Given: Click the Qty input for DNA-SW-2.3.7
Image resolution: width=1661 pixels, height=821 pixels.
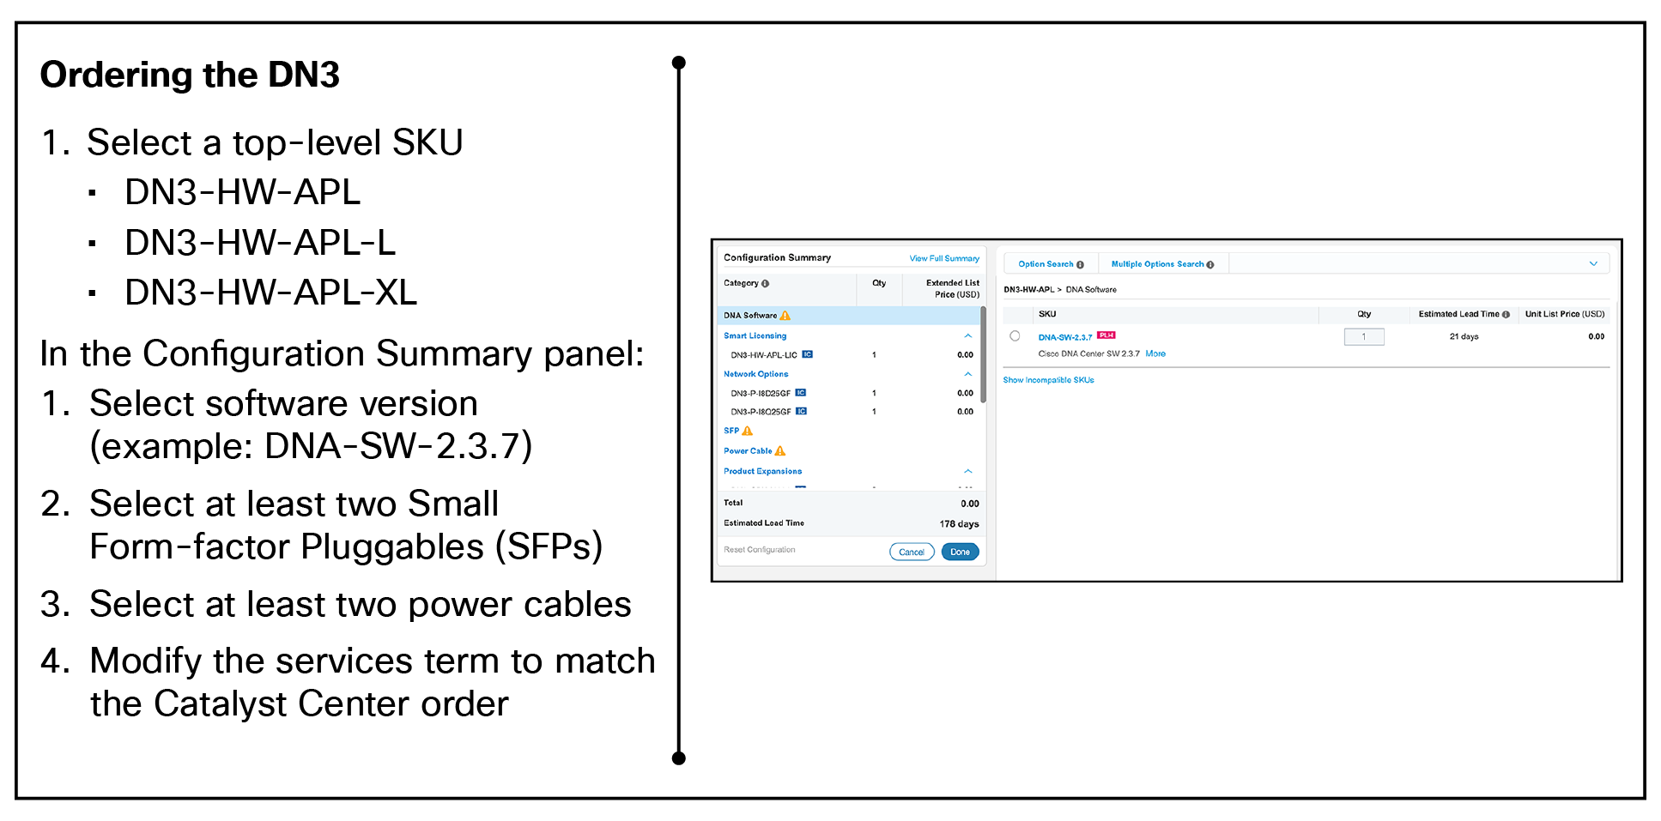Looking at the screenshot, I should [x=1364, y=337].
